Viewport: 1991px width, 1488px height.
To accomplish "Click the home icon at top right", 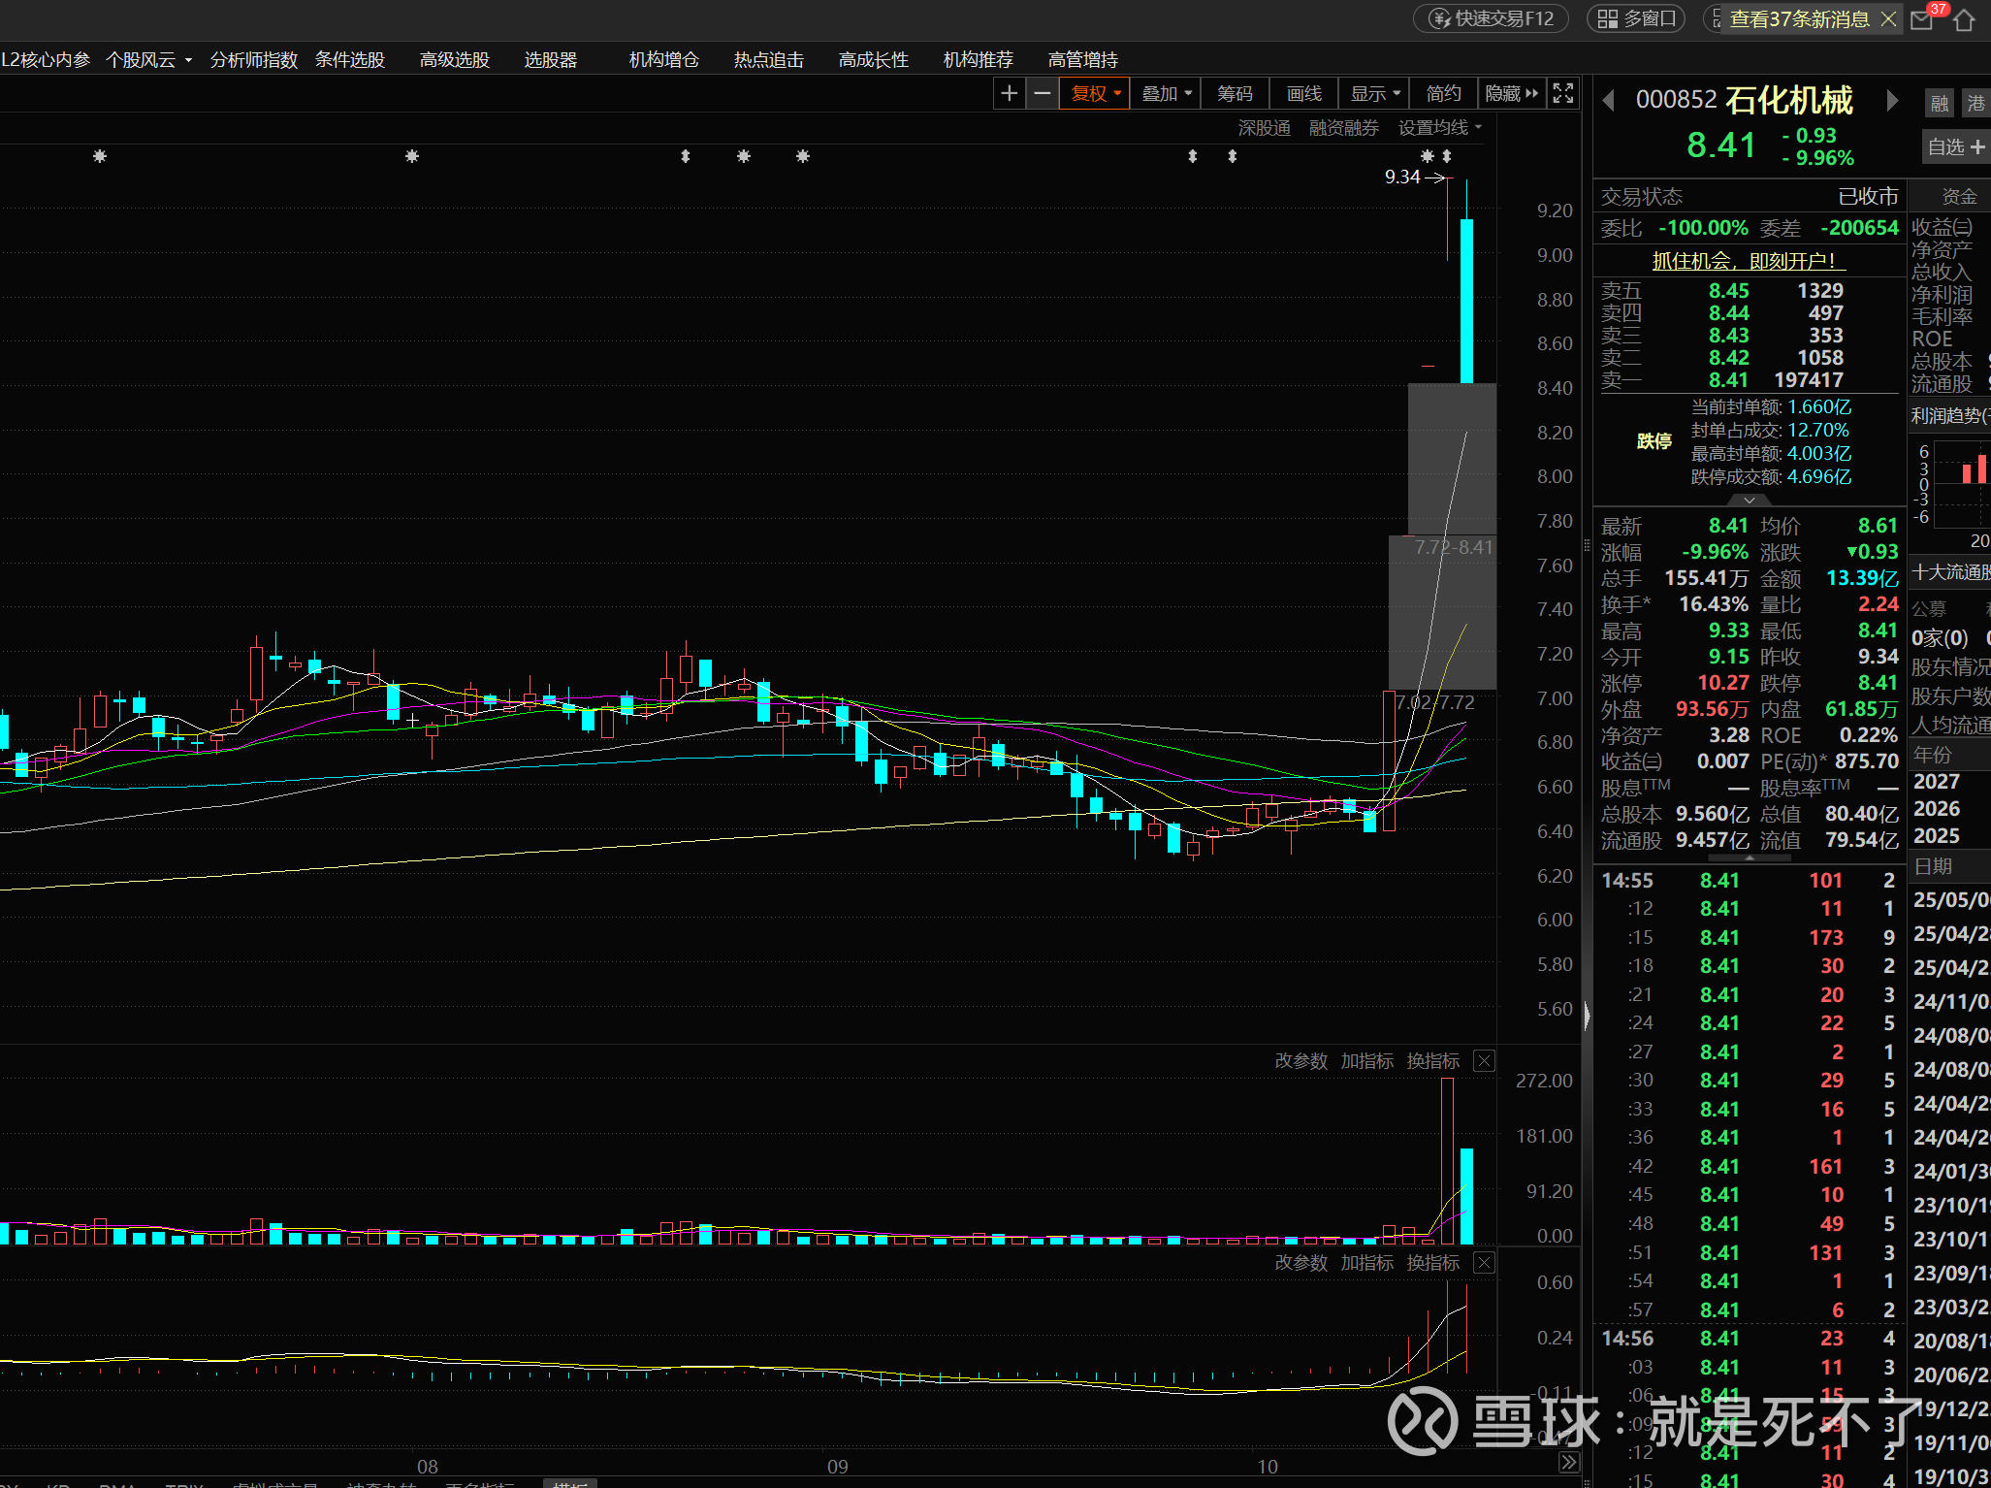I will pyautogui.click(x=1964, y=19).
